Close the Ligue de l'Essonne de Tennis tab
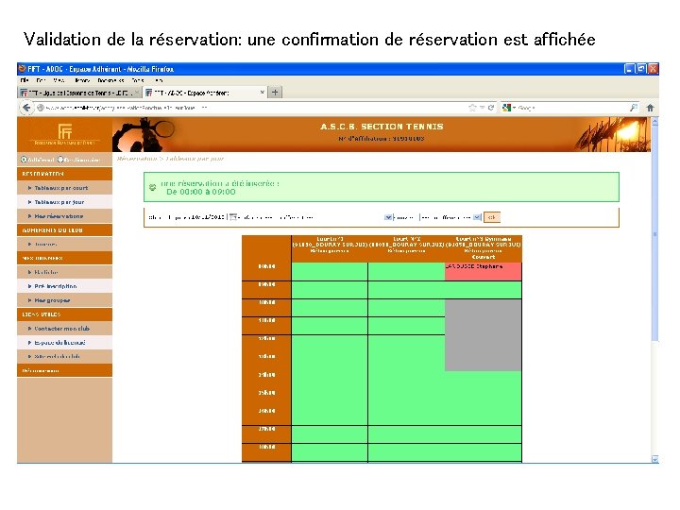 click(137, 93)
